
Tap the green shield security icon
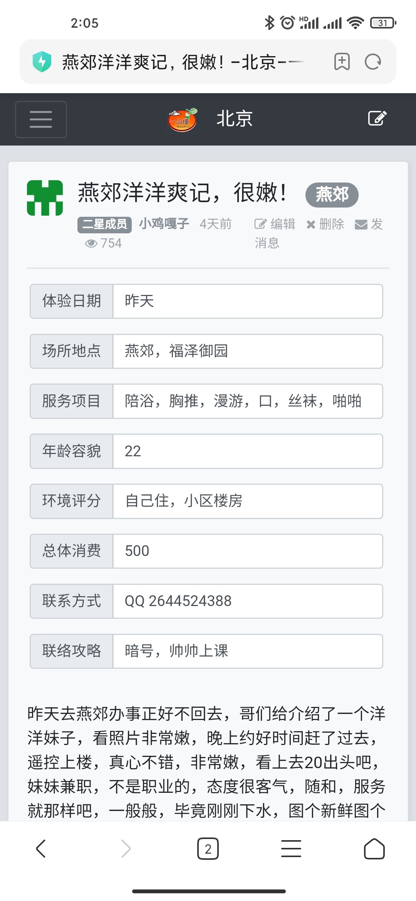tap(42, 62)
